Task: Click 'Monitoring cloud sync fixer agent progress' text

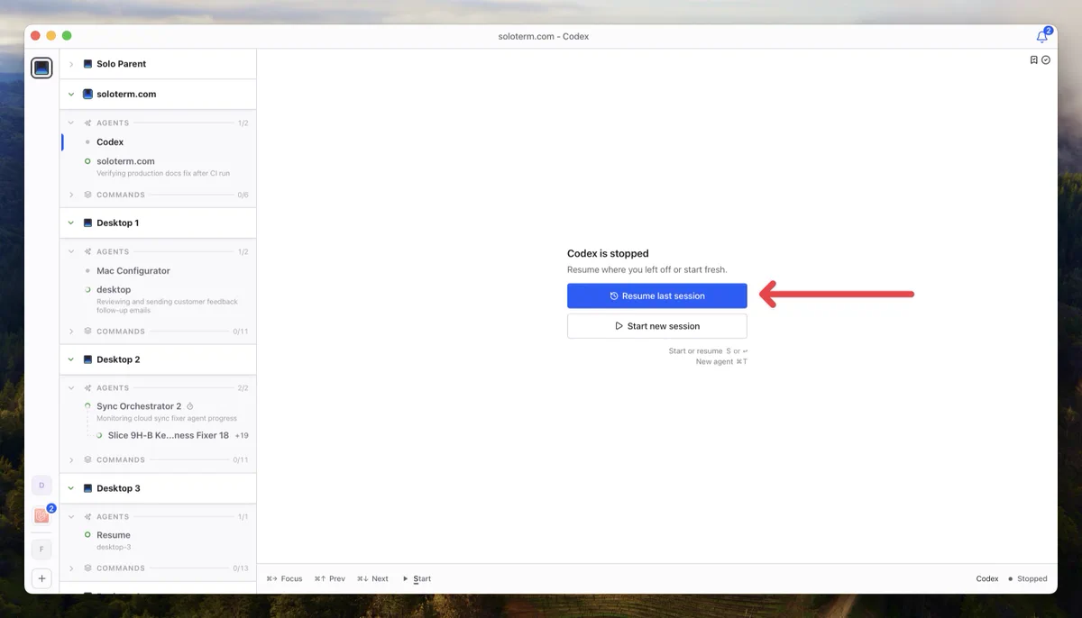Action: pos(167,418)
